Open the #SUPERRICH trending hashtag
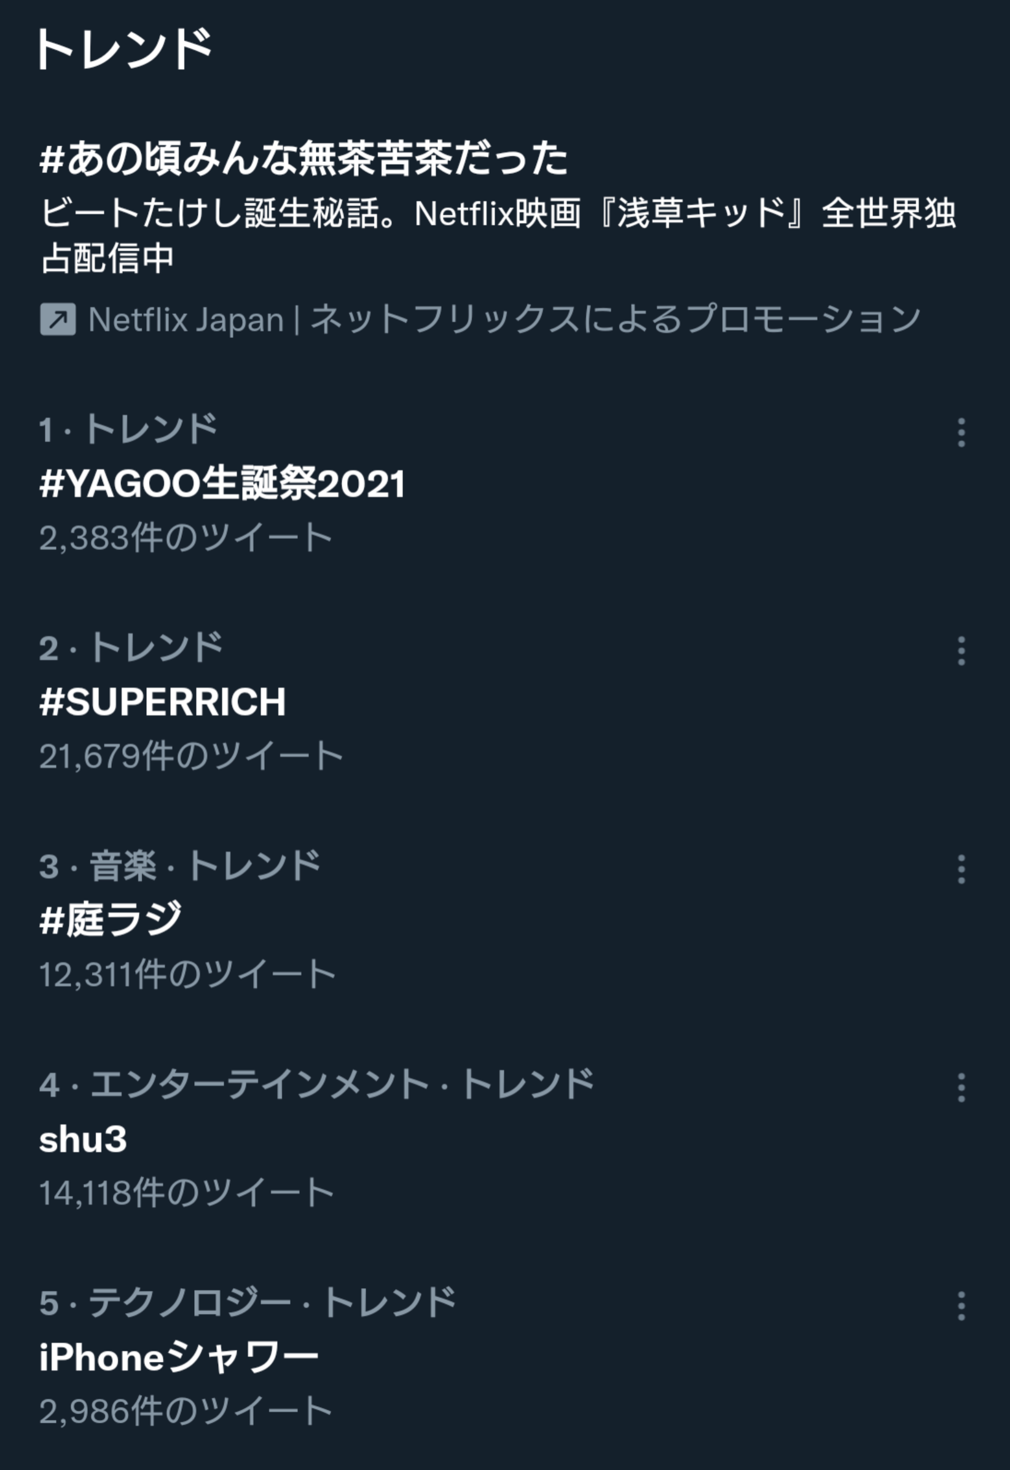The height and width of the screenshot is (1470, 1010). [163, 702]
